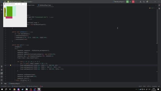Open more run actions vertical dots
The height and width of the screenshot is (91, 161).
[x=136, y=2]
